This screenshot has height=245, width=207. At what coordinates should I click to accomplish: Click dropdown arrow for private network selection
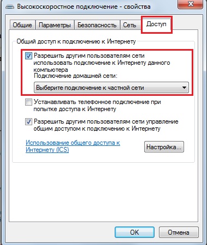pyautogui.click(x=184, y=88)
